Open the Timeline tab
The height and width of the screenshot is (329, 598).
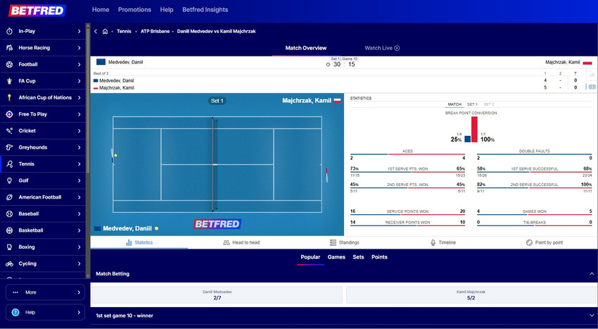[443, 242]
